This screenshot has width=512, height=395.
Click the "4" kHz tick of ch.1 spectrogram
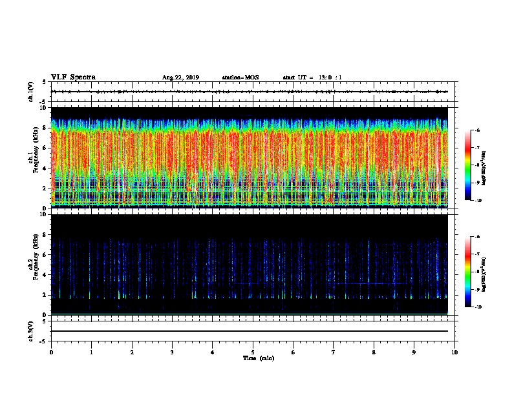[x=45, y=168]
